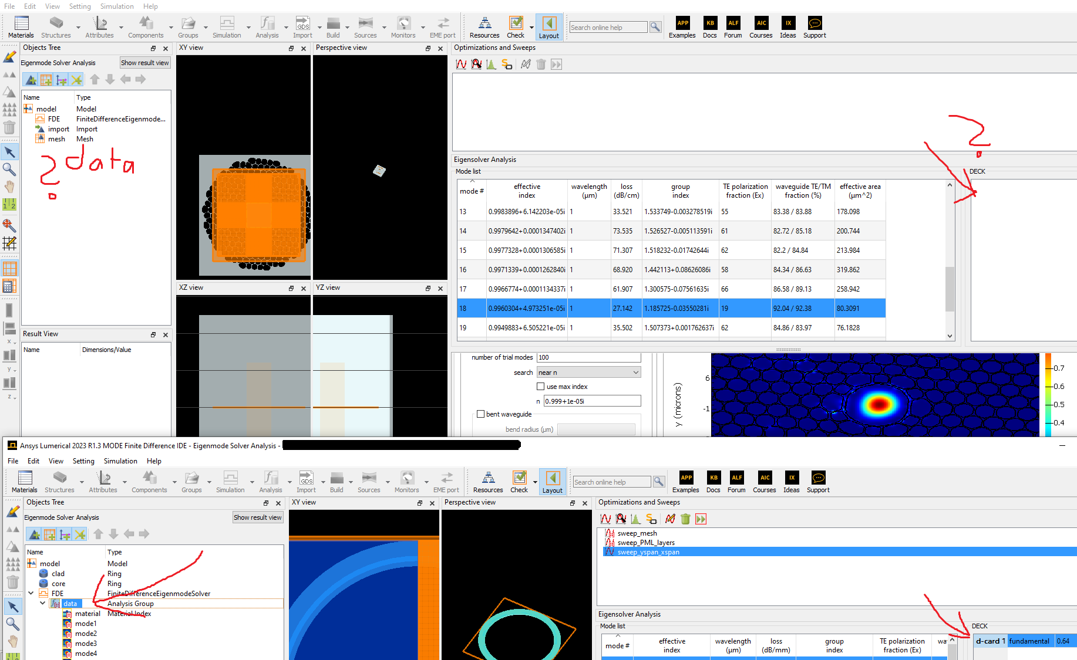1077x660 pixels.
Task: Open Support icon in bottom window
Action: pos(818,482)
